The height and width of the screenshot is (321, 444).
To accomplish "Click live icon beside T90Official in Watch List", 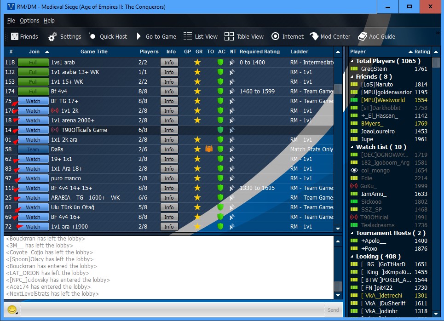I will click(354, 218).
